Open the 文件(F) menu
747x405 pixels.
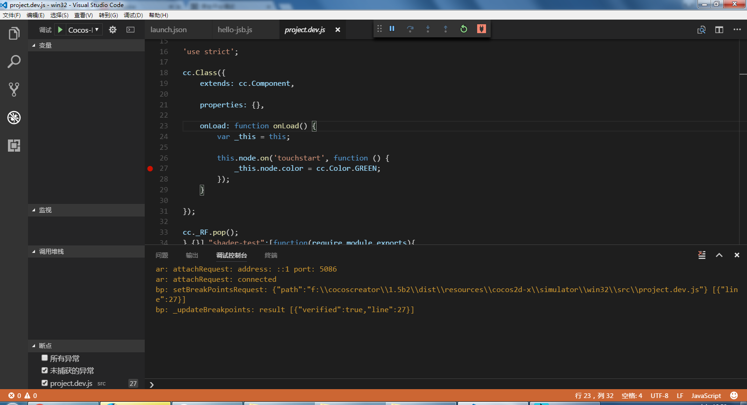click(12, 15)
